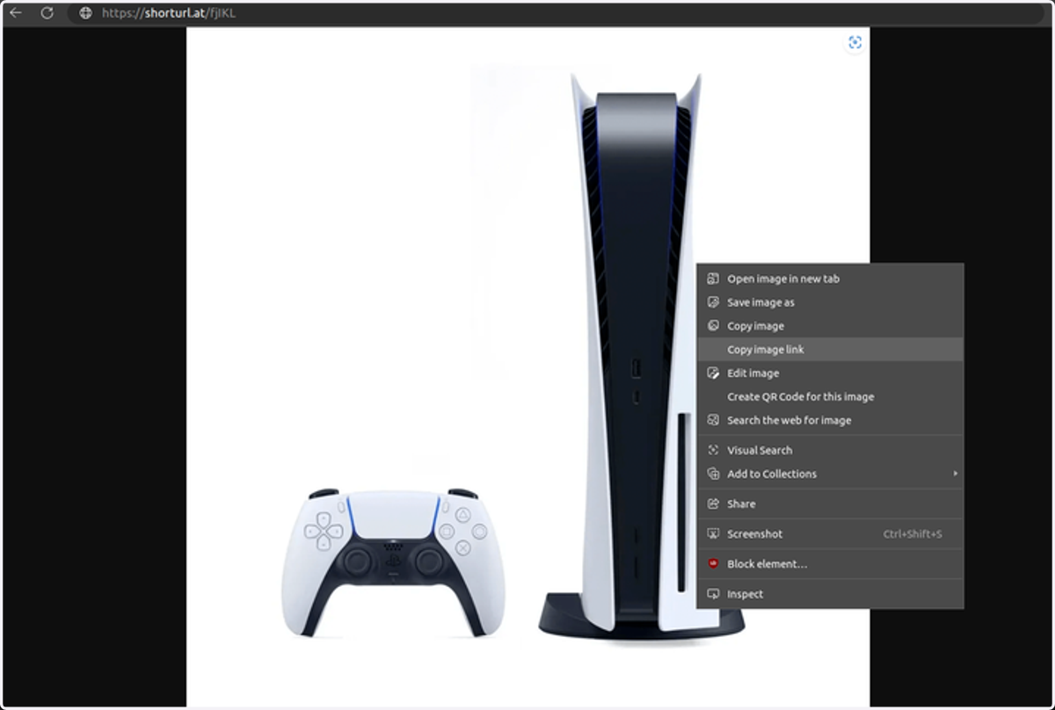
Task: Click the Screenshot camera icon
Action: pyautogui.click(x=713, y=533)
